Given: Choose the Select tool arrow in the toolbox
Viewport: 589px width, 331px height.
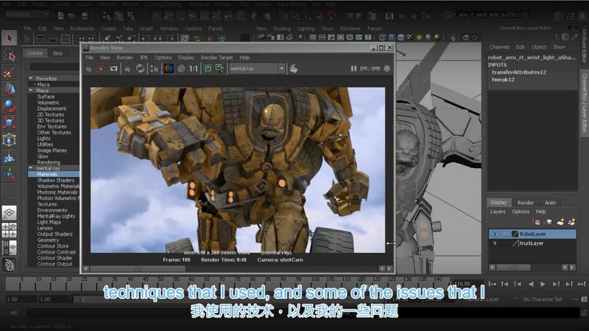Looking at the screenshot, I should [9, 39].
